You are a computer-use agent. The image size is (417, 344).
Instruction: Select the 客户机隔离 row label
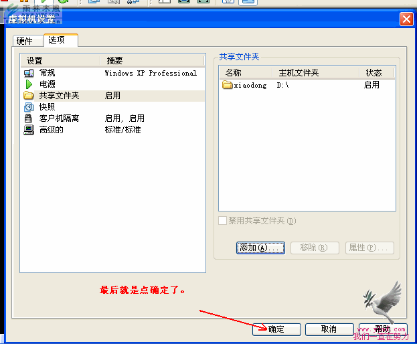tap(60, 118)
